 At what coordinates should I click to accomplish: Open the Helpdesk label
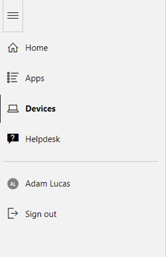(x=43, y=139)
